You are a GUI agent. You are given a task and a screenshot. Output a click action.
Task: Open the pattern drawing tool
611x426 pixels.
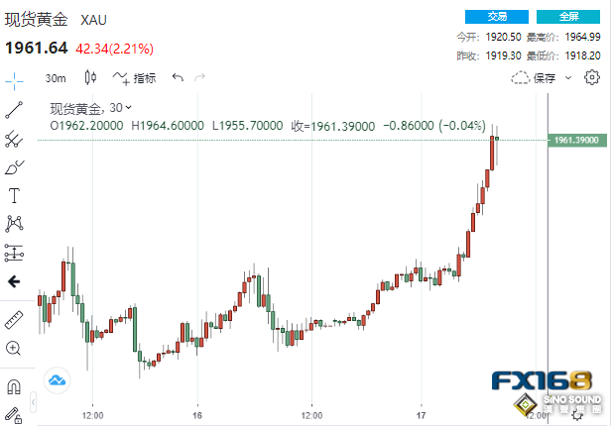click(x=14, y=223)
